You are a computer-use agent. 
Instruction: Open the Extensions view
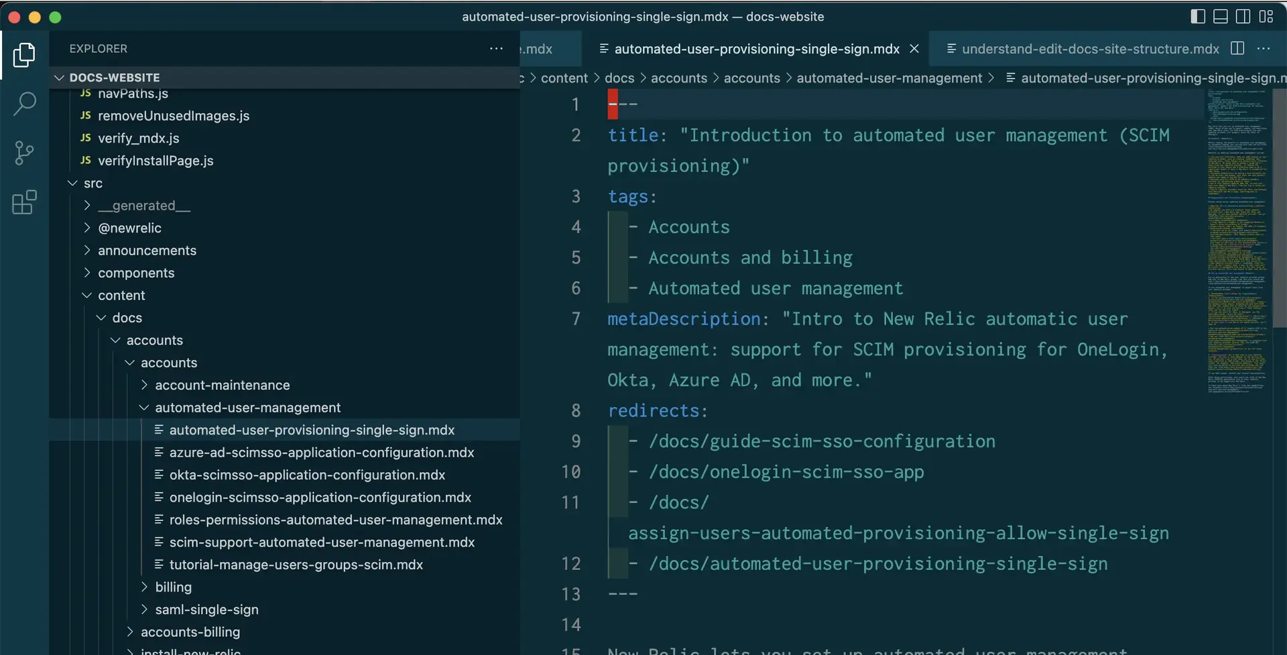pyautogui.click(x=24, y=202)
